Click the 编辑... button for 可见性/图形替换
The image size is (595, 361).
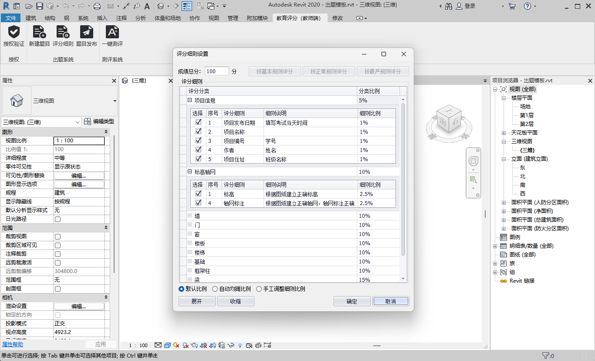79,175
